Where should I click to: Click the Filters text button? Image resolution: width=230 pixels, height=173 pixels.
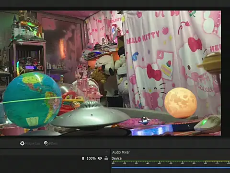(x=53, y=144)
